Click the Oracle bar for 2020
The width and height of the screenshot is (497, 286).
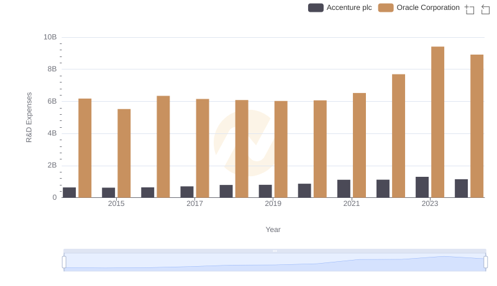pos(320,149)
